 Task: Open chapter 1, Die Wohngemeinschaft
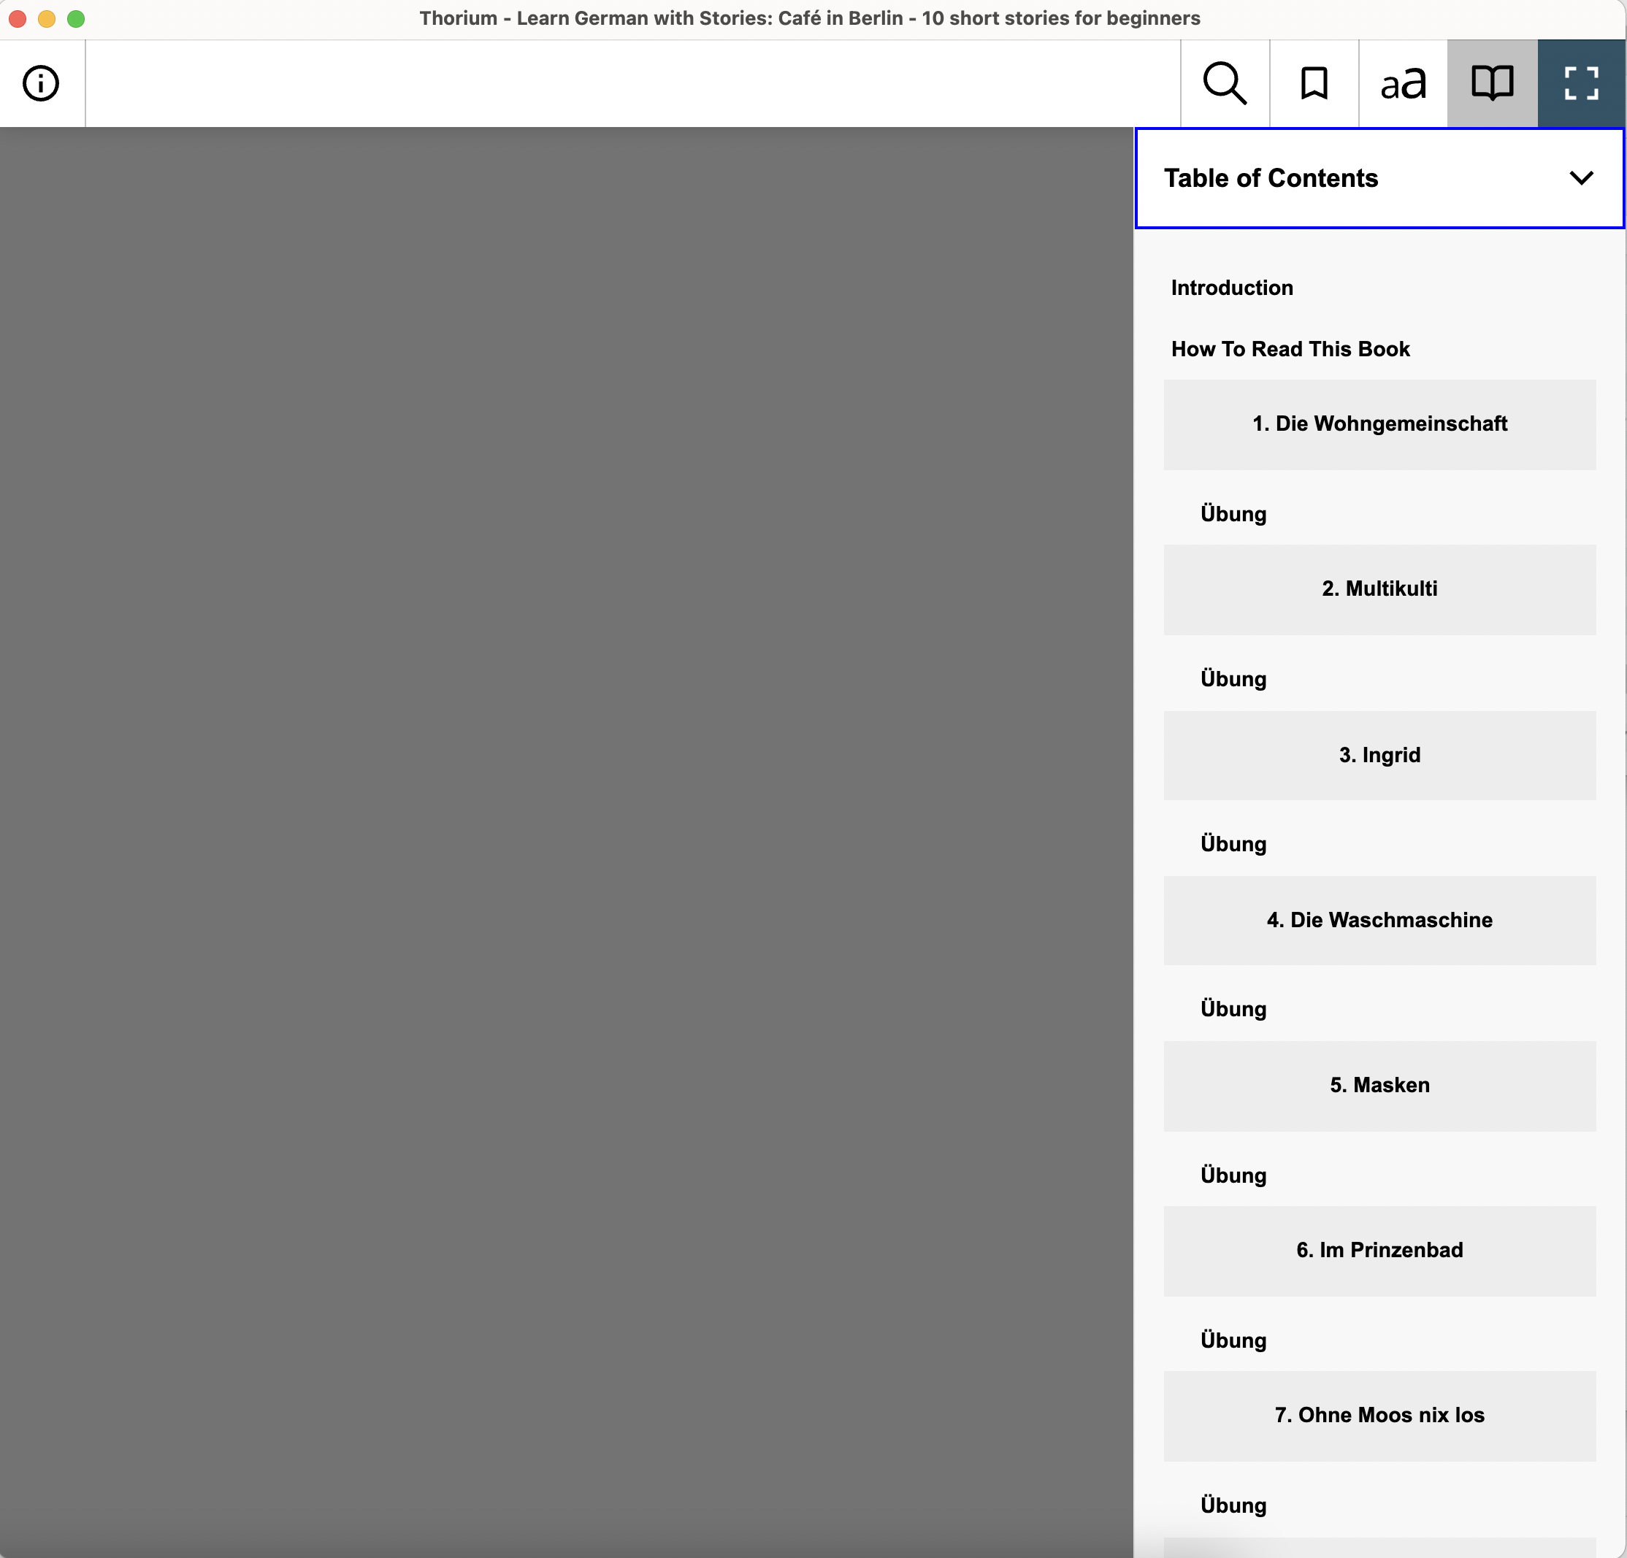[x=1379, y=424]
